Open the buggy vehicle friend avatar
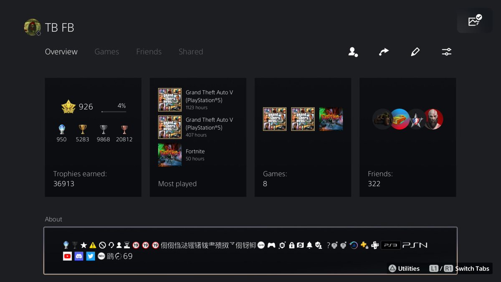 click(x=381, y=119)
